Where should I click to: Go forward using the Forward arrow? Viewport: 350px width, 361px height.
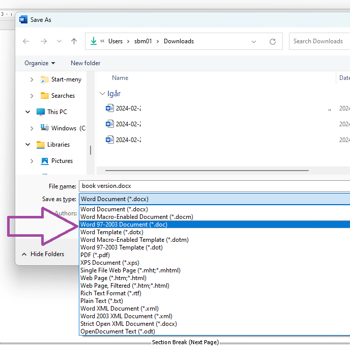coord(43,41)
